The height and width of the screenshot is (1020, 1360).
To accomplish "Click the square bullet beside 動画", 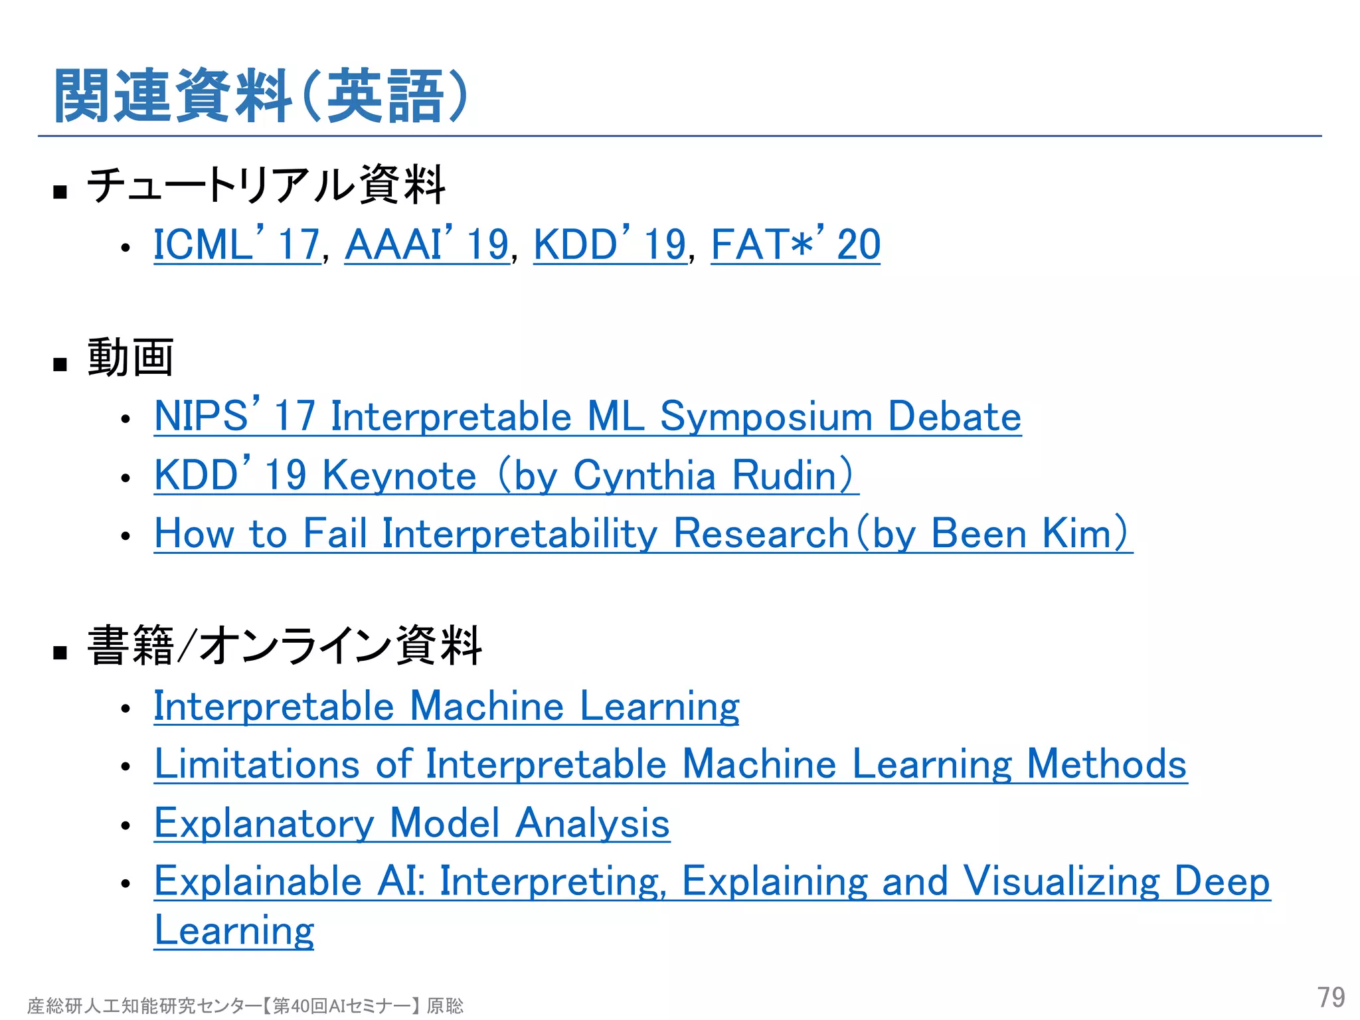I will (x=60, y=365).
